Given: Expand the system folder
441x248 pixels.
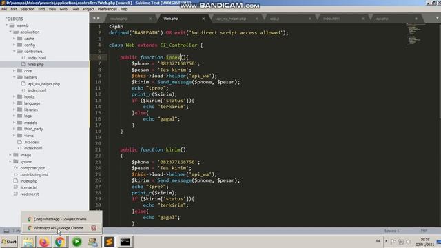Looking at the screenshot, I should (10, 161).
